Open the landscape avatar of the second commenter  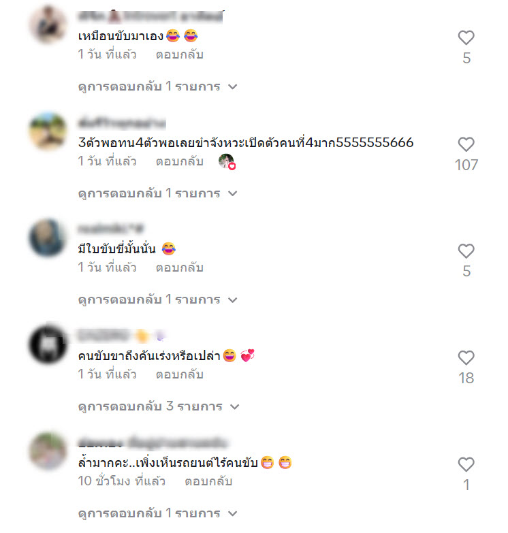(x=48, y=131)
